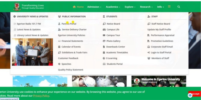Collapse the Info mega menu
The width and height of the screenshot is (201, 100).
pos(161,7)
